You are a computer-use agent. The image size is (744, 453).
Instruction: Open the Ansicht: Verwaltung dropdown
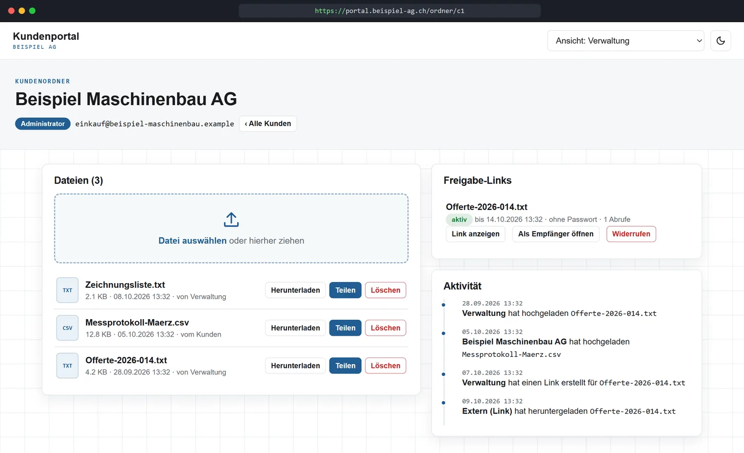click(625, 41)
